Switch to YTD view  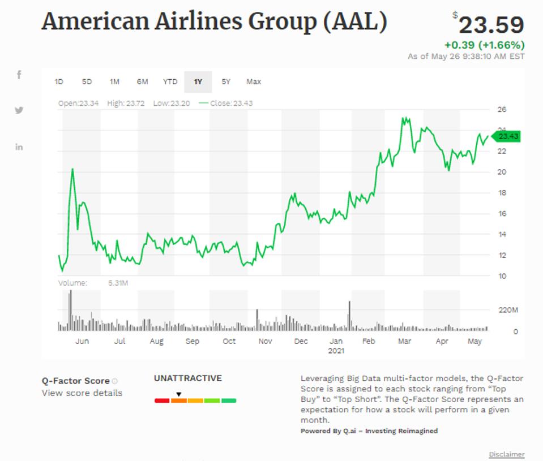(x=170, y=82)
